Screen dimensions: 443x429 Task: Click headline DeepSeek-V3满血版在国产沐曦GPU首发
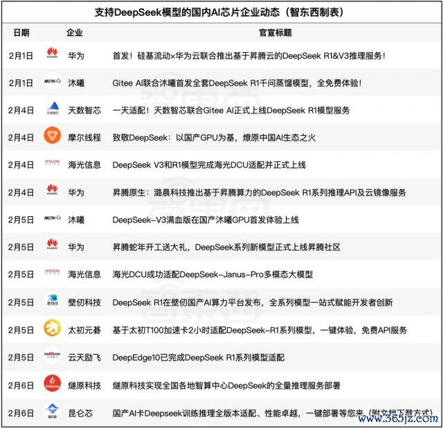click(206, 220)
